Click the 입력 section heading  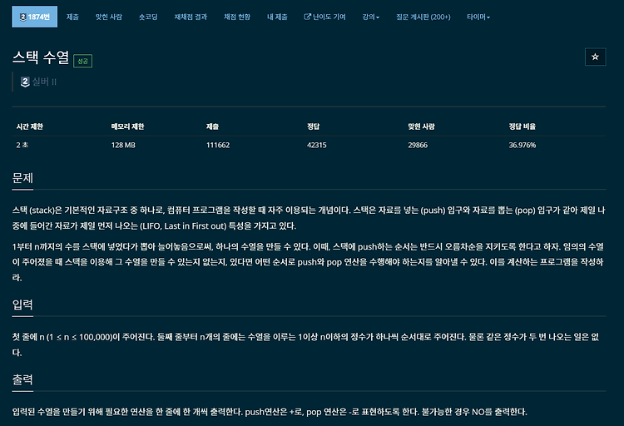point(22,305)
